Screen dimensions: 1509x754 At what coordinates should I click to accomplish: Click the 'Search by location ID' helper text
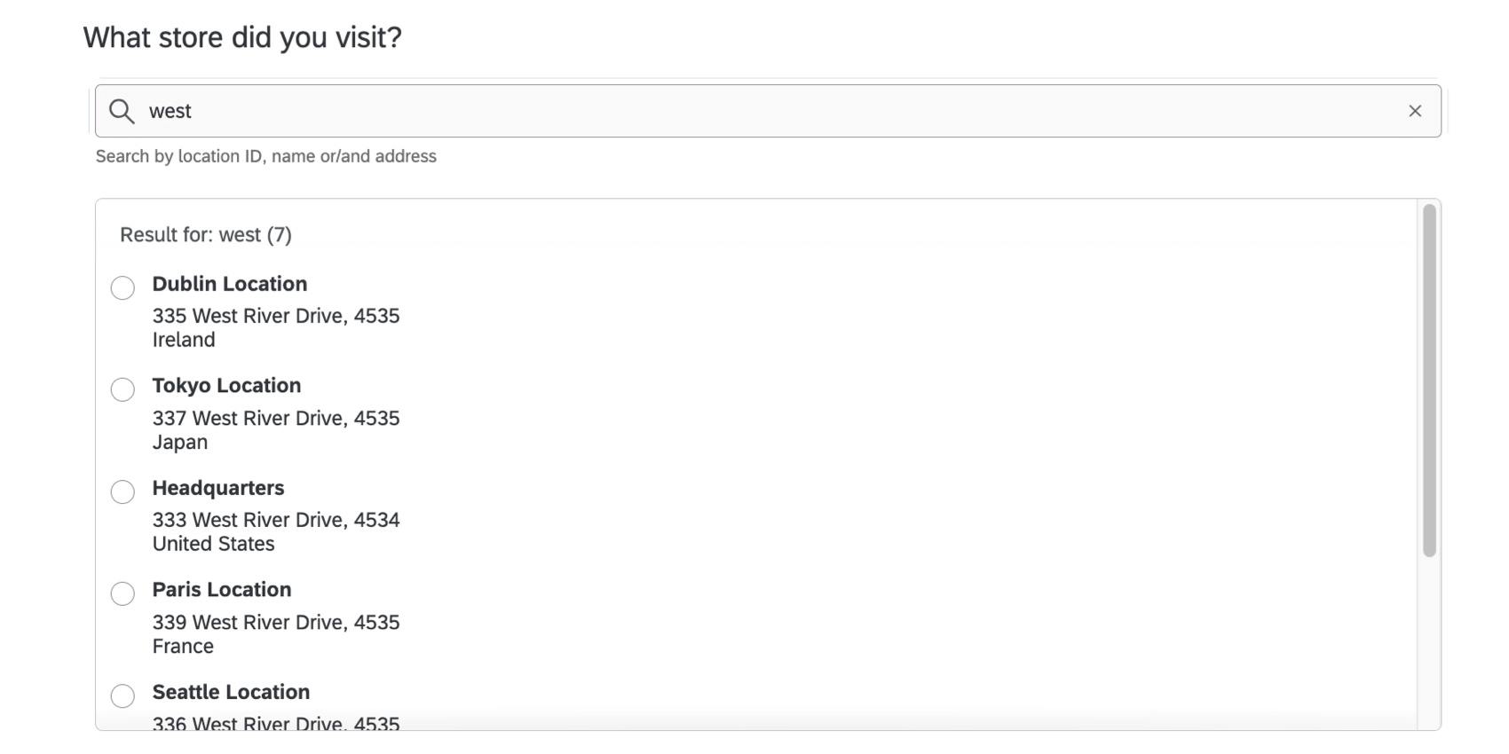click(266, 156)
